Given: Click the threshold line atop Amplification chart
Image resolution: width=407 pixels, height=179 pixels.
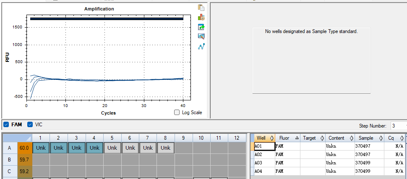Looking at the screenshot, I should point(107,19).
